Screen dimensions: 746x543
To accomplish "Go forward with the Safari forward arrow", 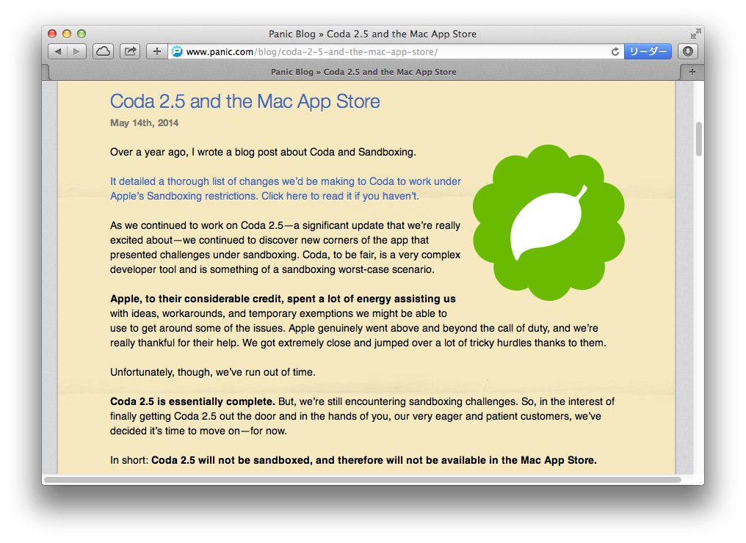I will point(76,51).
